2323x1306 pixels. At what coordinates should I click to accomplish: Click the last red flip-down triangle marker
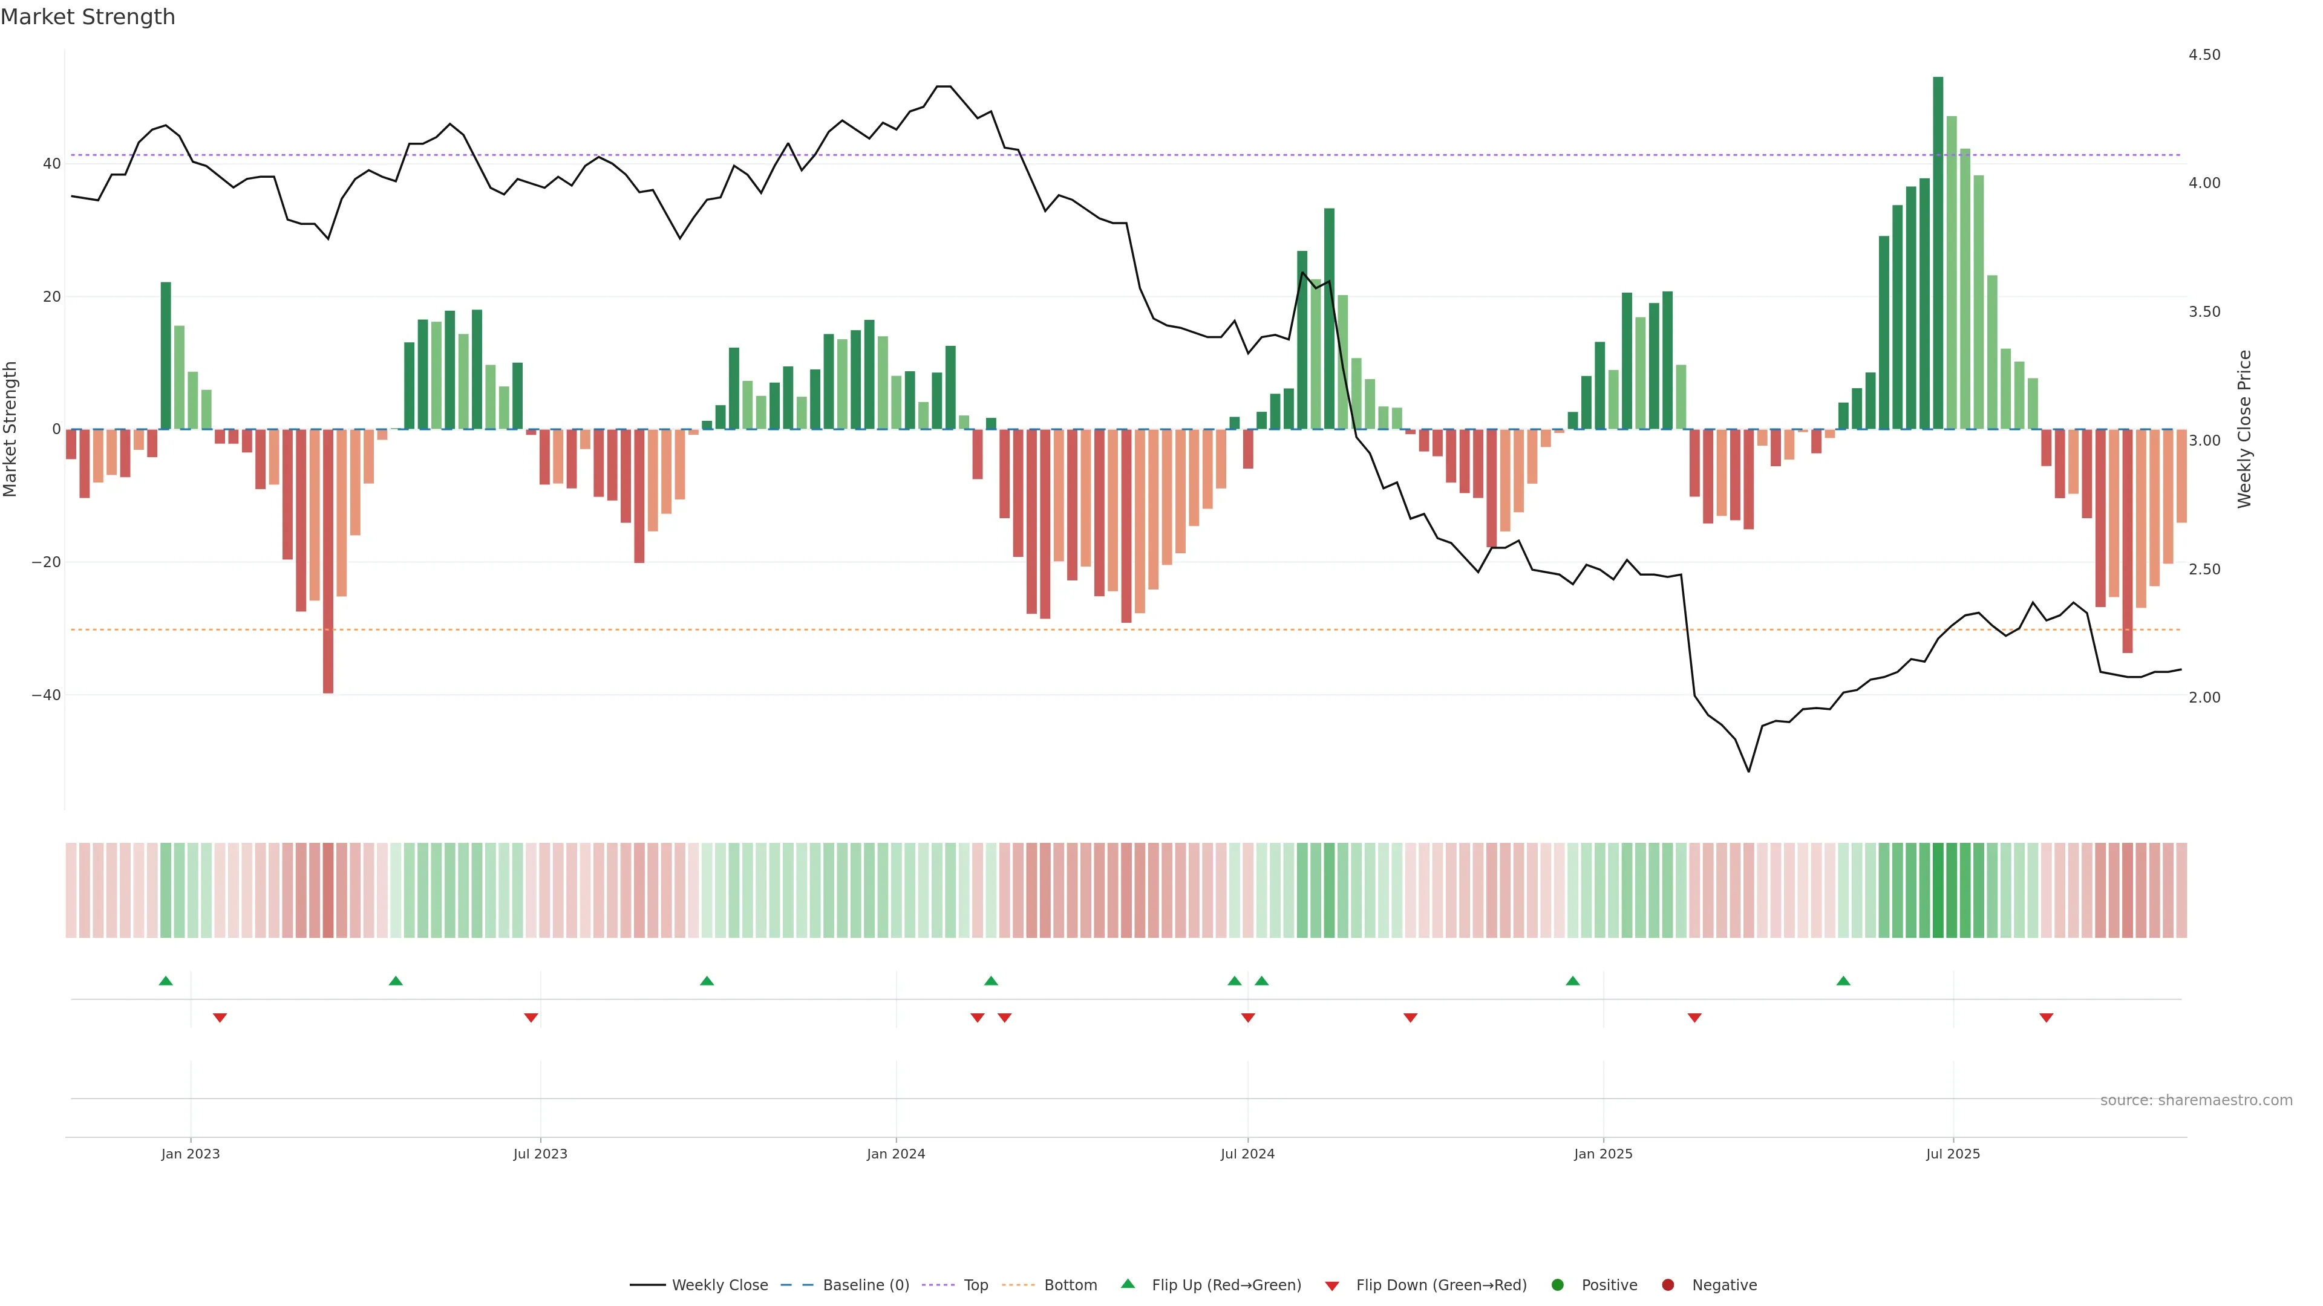point(2046,1018)
